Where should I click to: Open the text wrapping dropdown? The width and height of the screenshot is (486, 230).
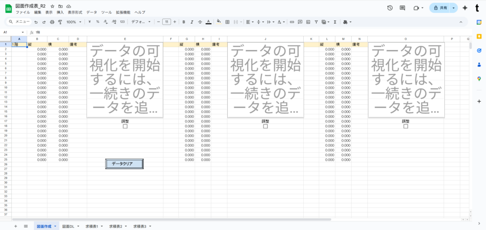click(271, 22)
